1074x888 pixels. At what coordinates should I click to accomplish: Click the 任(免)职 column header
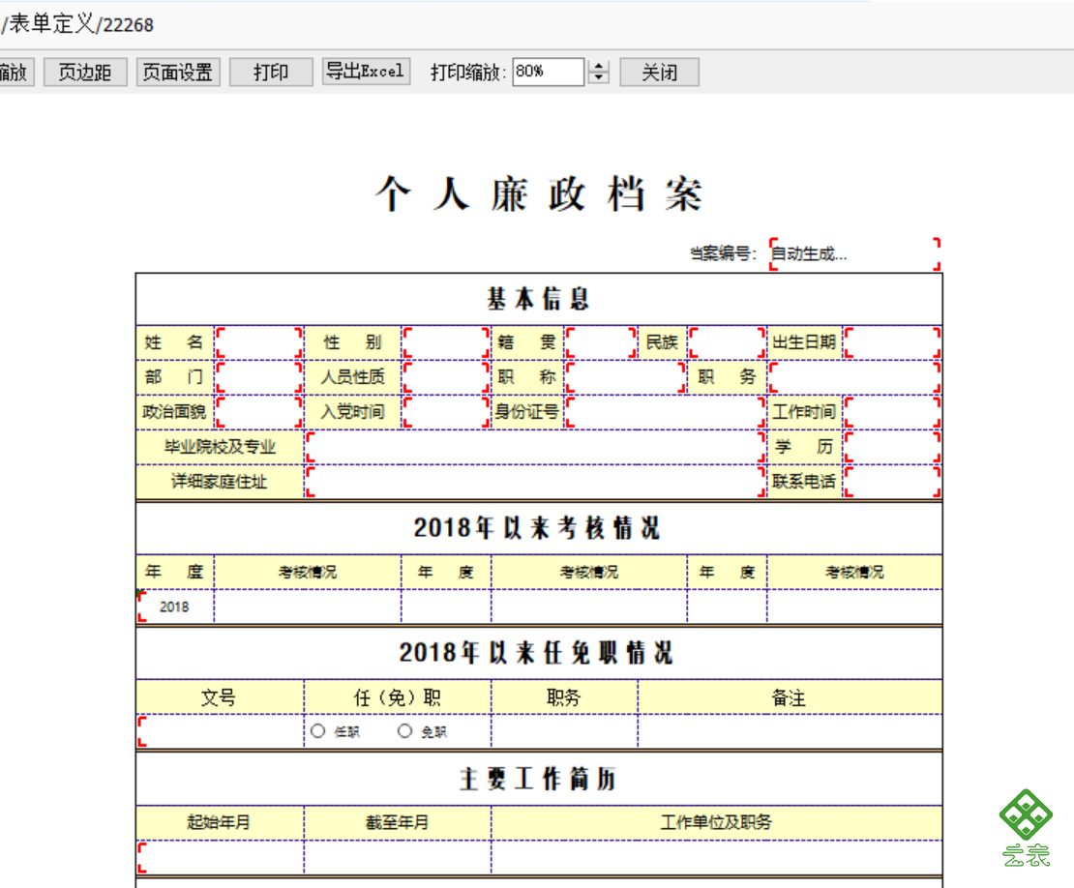point(398,697)
